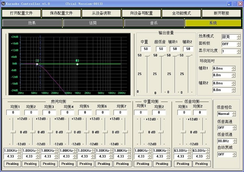Screen dimensions: 244x172
Task: Adjust 中置均衡 均衡2 Q value 4.33 spinner
Action: tap(161, 156)
